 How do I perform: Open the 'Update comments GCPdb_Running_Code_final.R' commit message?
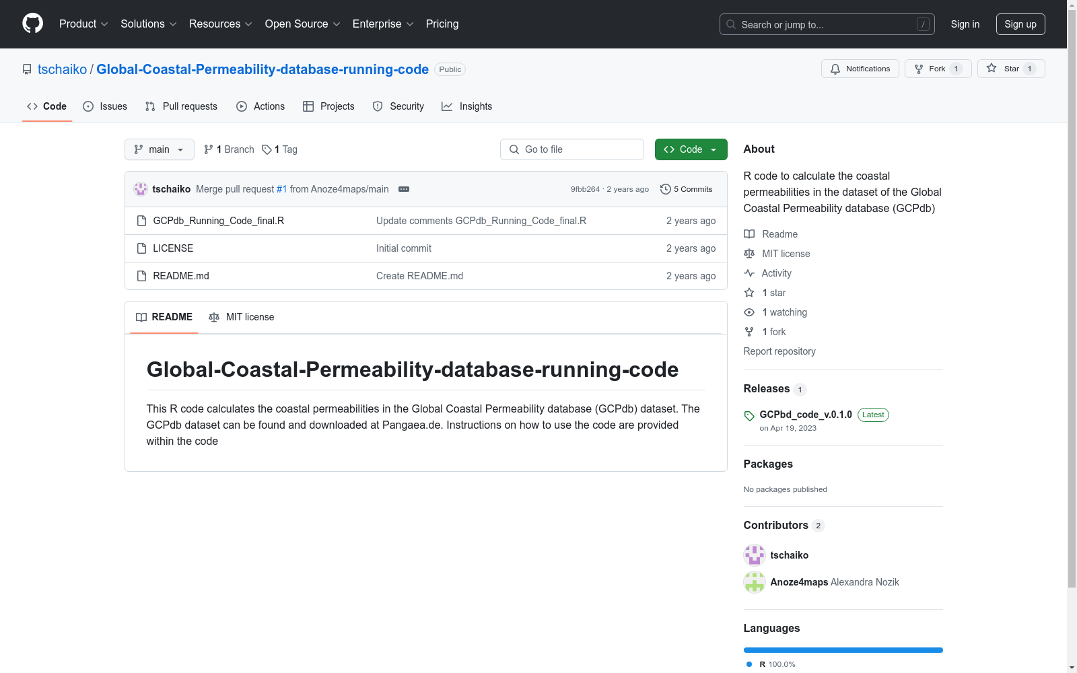point(481,221)
